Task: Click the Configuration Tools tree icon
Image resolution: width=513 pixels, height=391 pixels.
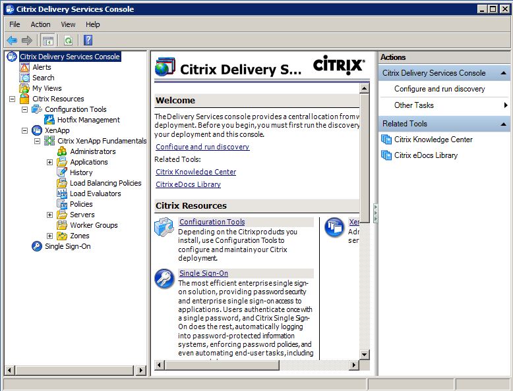Action: click(37, 109)
